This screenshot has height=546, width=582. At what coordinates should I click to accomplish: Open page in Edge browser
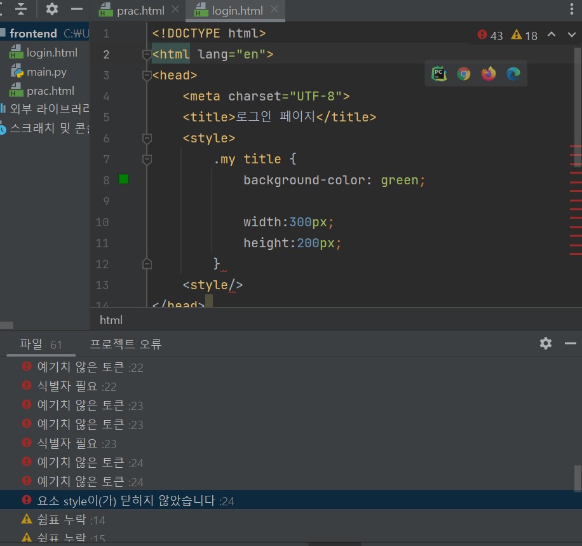click(513, 74)
